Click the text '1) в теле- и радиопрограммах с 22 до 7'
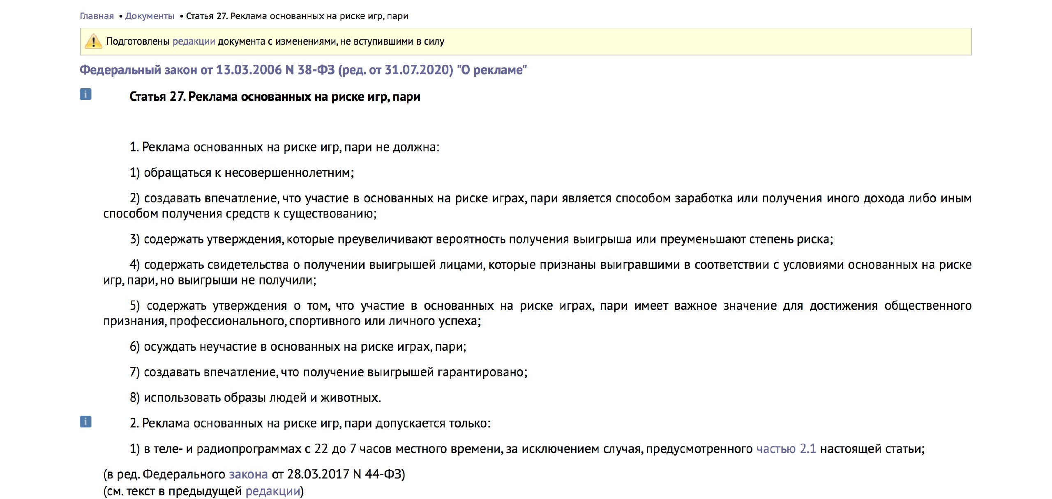 click(x=243, y=449)
